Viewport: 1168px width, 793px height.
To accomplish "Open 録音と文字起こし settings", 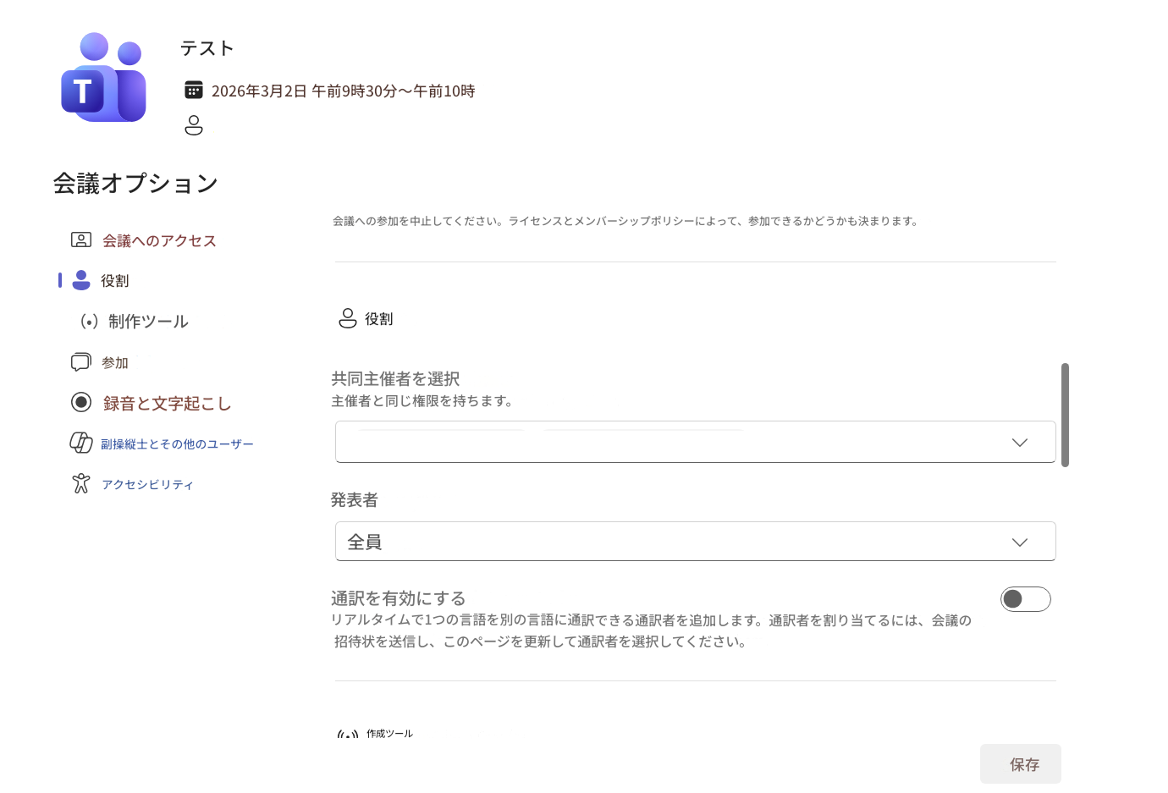I will coord(167,404).
